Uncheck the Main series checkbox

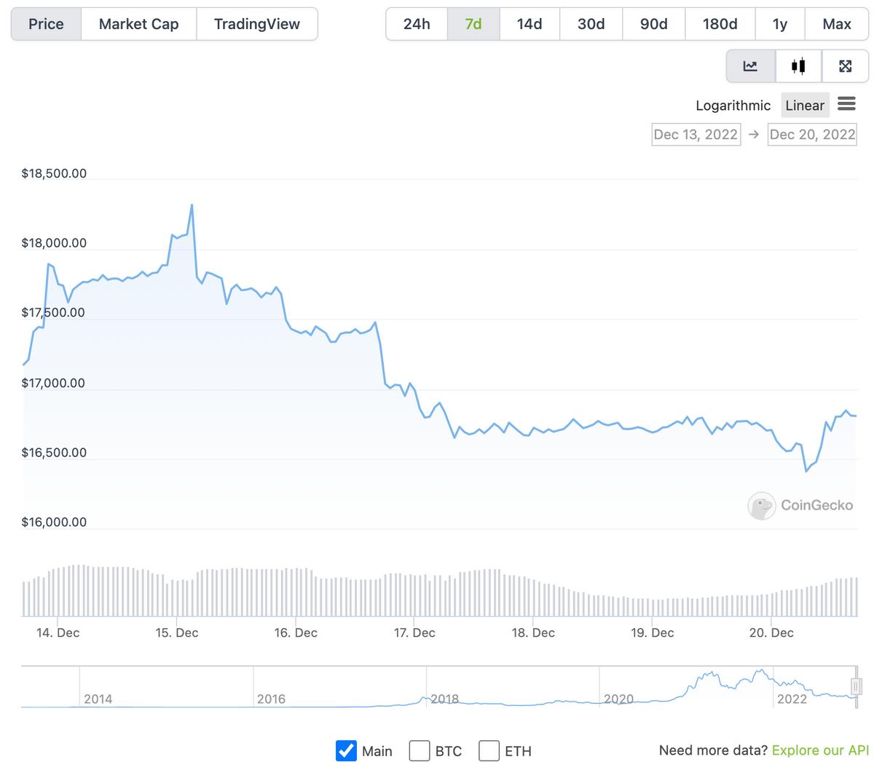click(x=347, y=750)
